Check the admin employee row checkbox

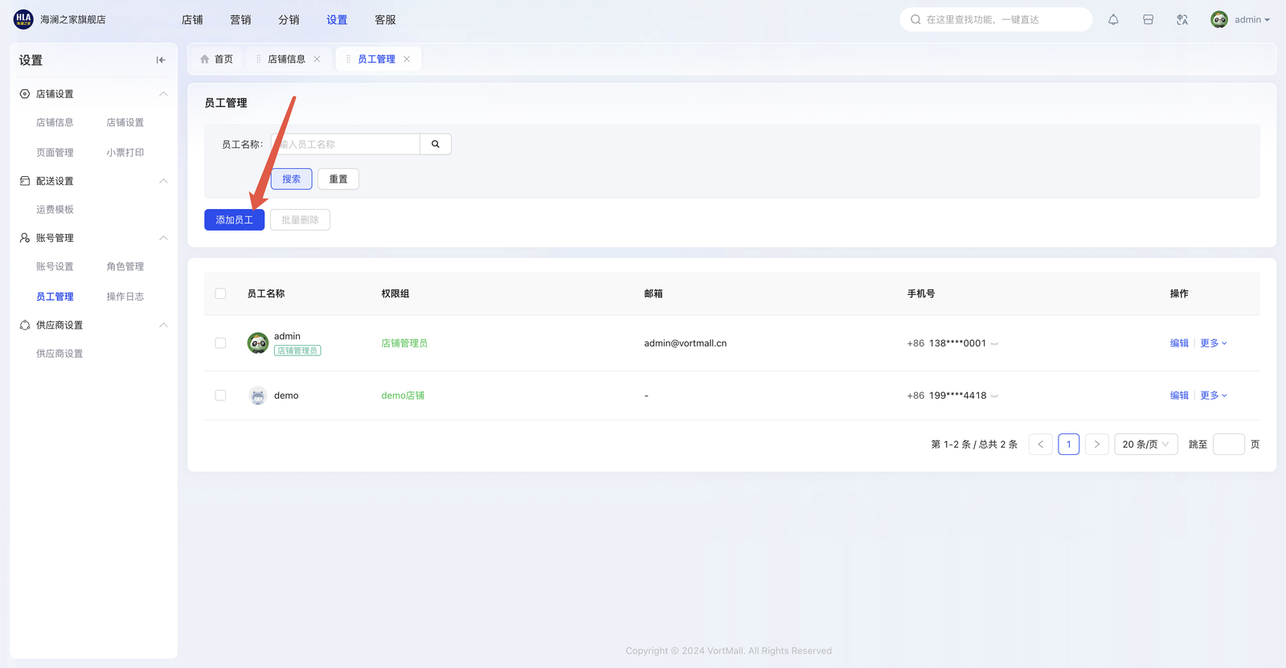pyautogui.click(x=220, y=343)
